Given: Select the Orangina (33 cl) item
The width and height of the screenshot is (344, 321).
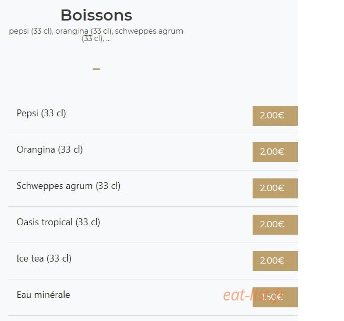Looking at the screenshot, I should coord(49,149).
